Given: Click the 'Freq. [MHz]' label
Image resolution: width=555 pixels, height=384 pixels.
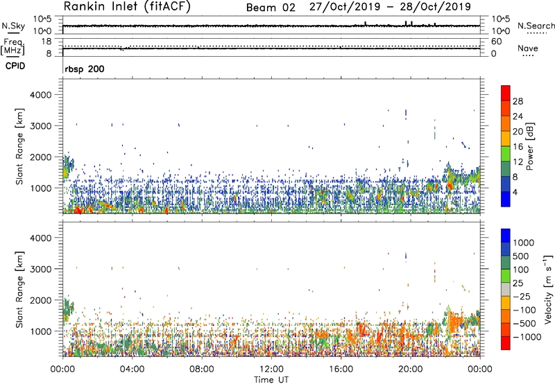Looking at the screenshot, I should 12,47.
